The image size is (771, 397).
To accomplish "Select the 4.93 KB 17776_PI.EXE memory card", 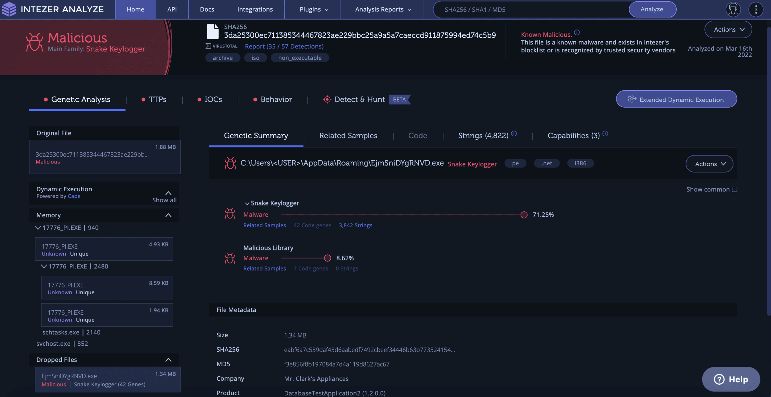I will coord(104,249).
